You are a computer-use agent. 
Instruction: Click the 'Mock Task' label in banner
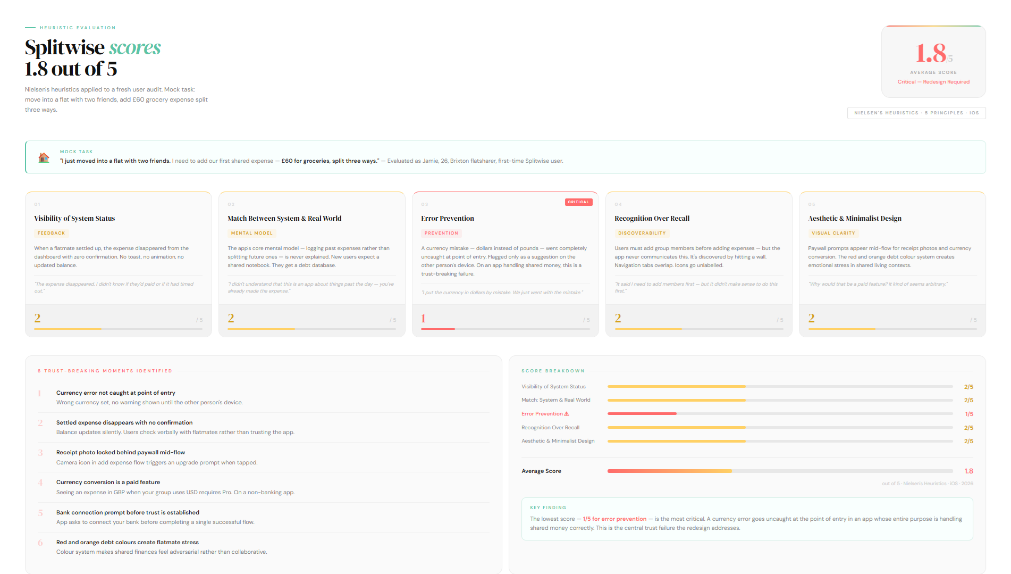coord(77,152)
